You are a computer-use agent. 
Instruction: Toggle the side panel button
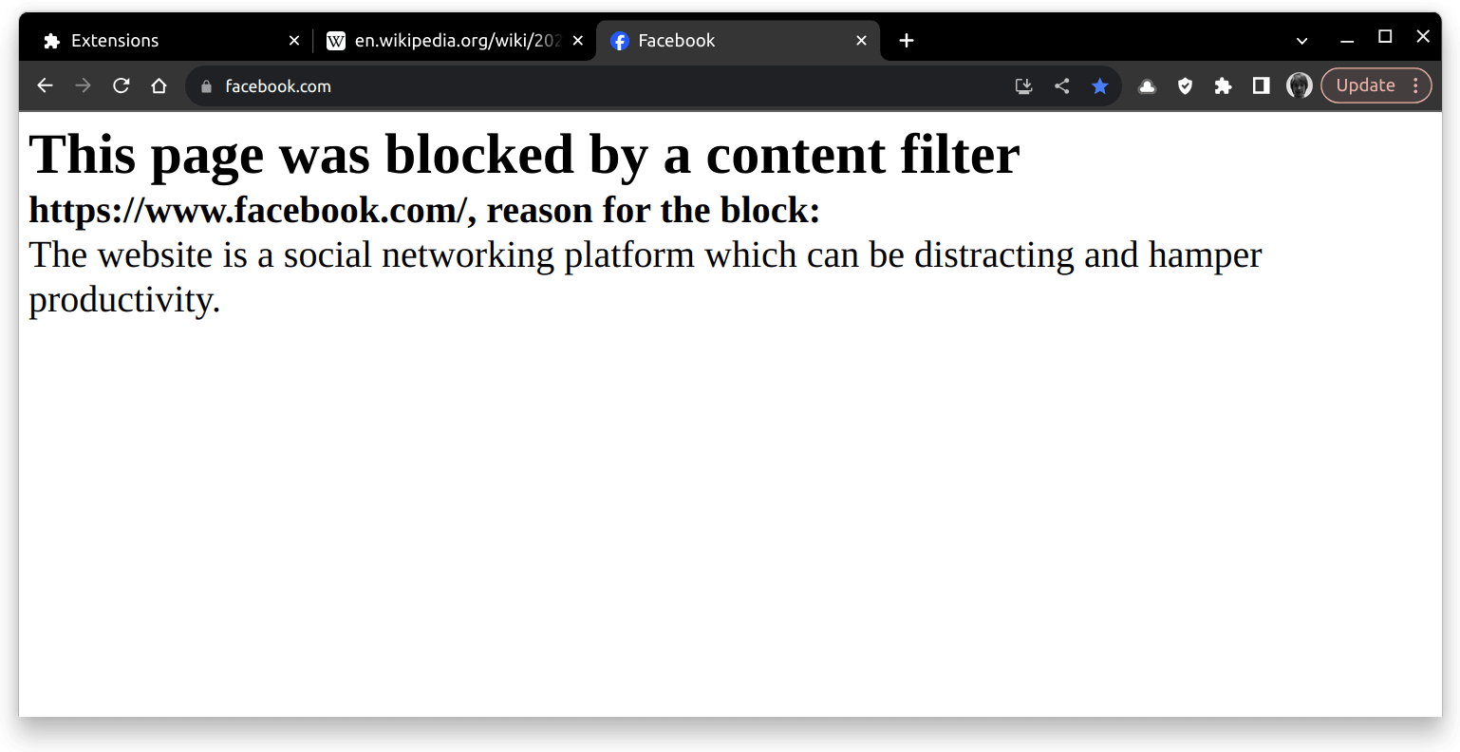pos(1261,86)
